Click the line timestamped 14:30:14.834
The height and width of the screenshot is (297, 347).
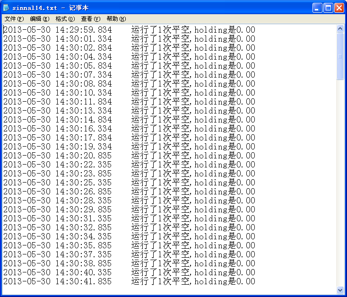pyautogui.click(x=129, y=120)
